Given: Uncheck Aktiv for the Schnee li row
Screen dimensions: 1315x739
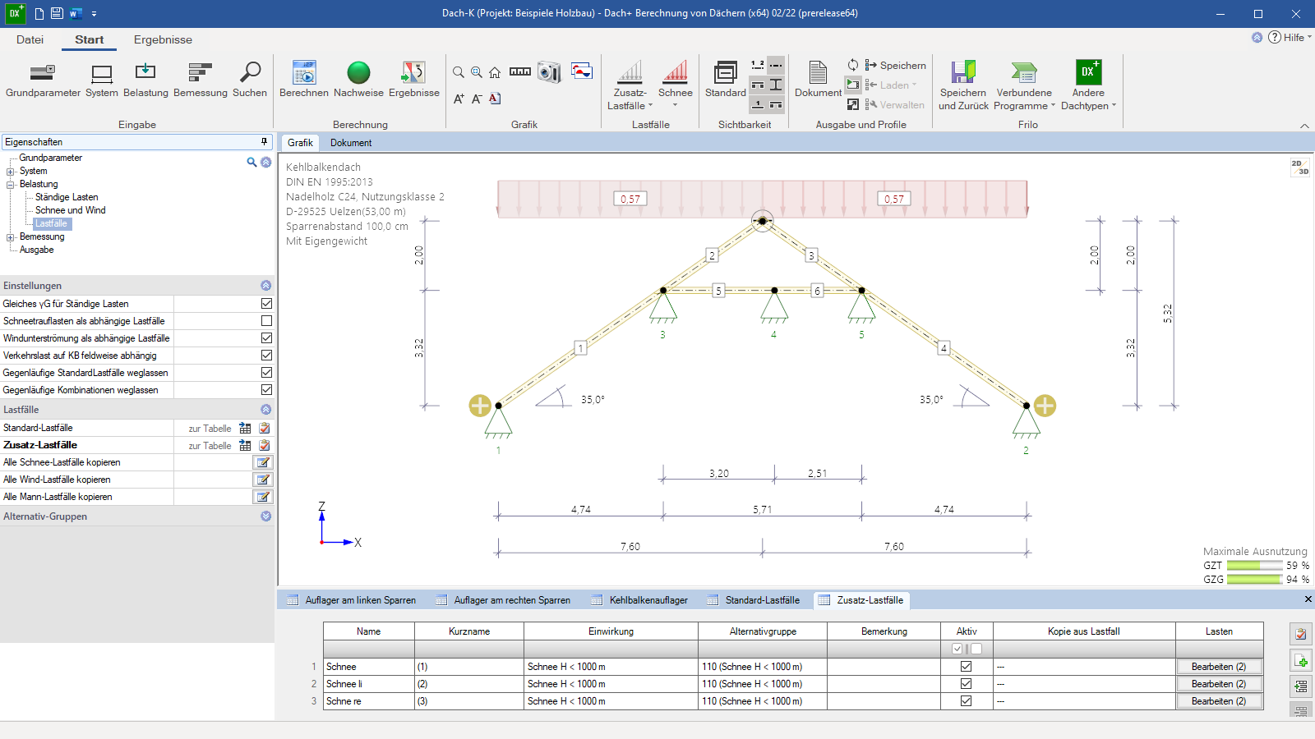Looking at the screenshot, I should pyautogui.click(x=966, y=684).
